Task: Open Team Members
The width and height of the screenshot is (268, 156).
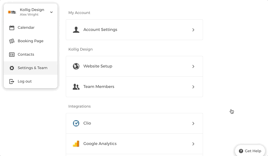Action: coord(134,87)
